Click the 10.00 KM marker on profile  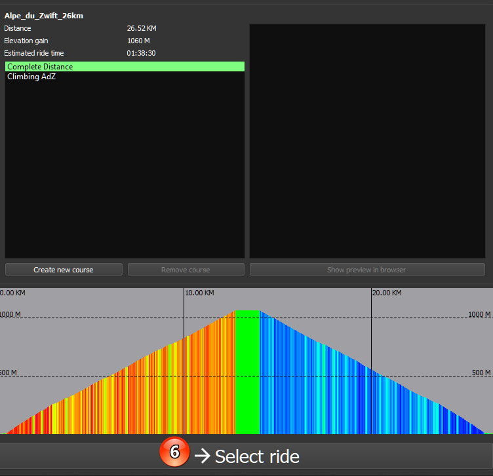(199, 293)
